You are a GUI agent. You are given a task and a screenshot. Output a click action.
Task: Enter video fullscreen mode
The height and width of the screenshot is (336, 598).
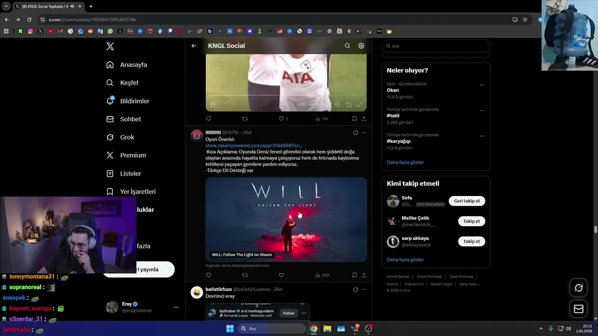click(360, 105)
